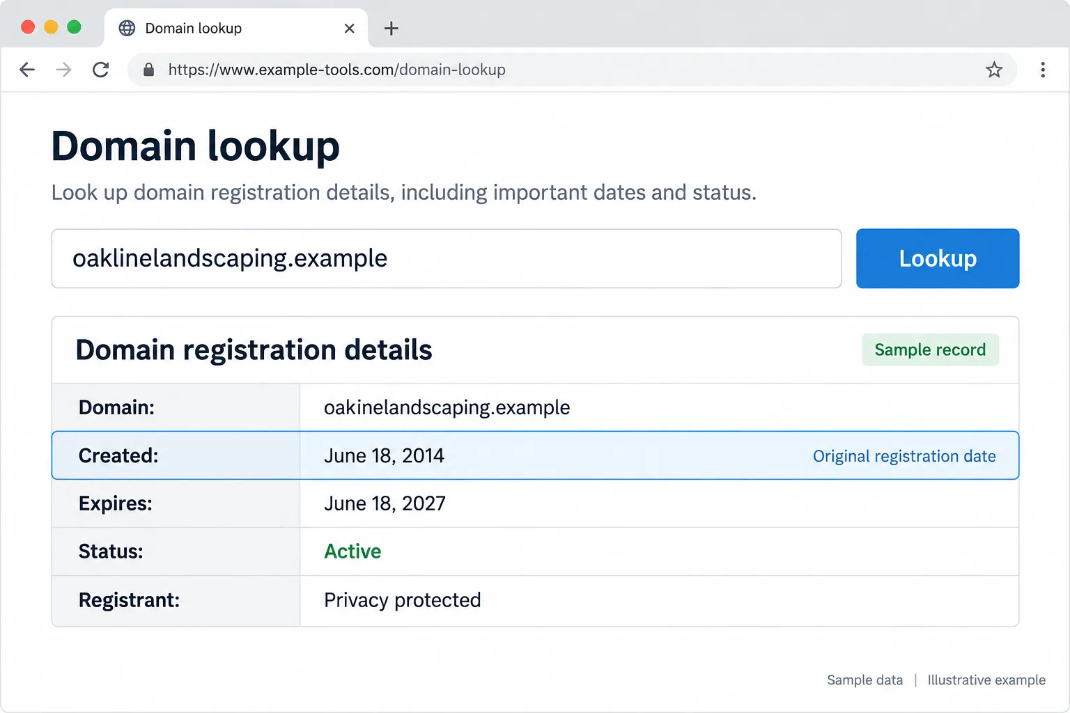The width and height of the screenshot is (1070, 713).
Task: Maximize the window with the green button
Action: (74, 27)
